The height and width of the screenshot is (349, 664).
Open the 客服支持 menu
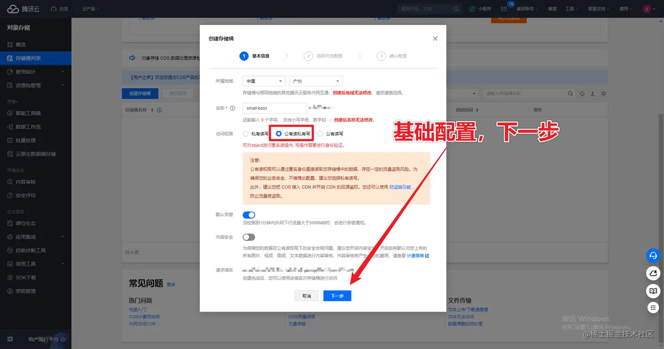(x=599, y=9)
